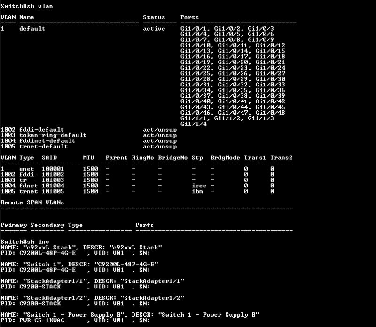Select SAID value '101003'
Image resolution: width=376 pixels, height=327 pixels.
pos(53,180)
